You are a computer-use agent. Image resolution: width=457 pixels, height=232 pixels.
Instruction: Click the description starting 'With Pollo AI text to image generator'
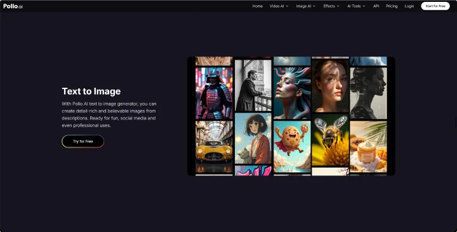109,114
